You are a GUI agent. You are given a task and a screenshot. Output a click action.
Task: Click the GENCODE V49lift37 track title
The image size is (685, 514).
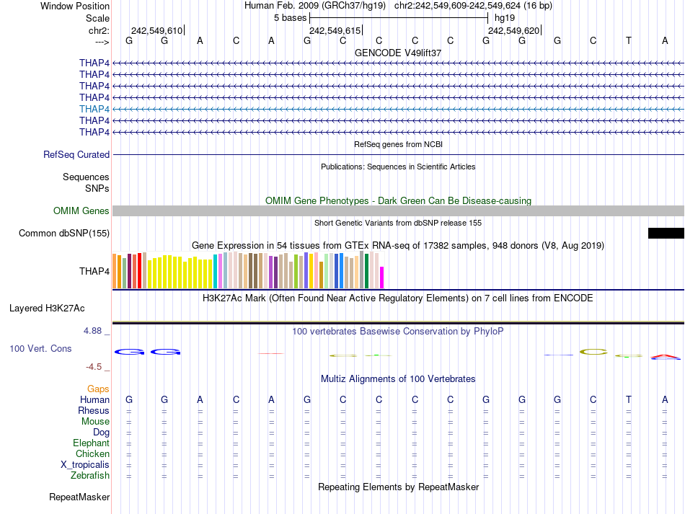[x=398, y=53]
